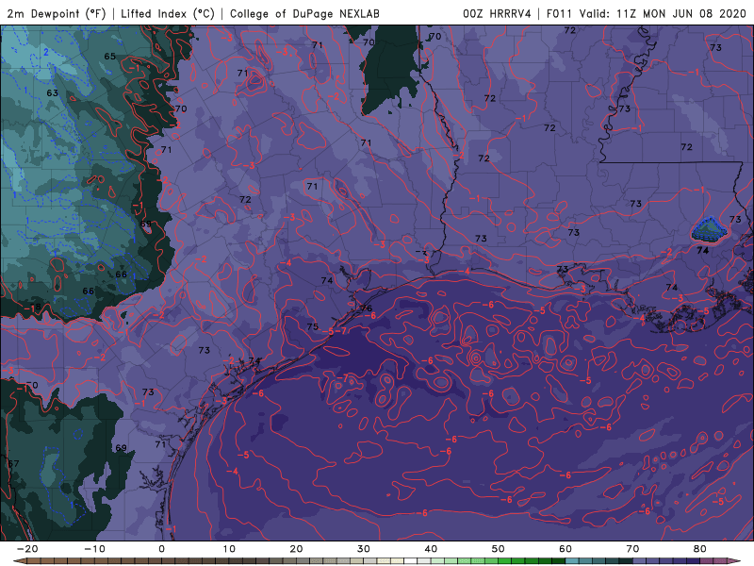
Task: Click the 'College of DuPage NEXLAB' label
Action: [304, 14]
